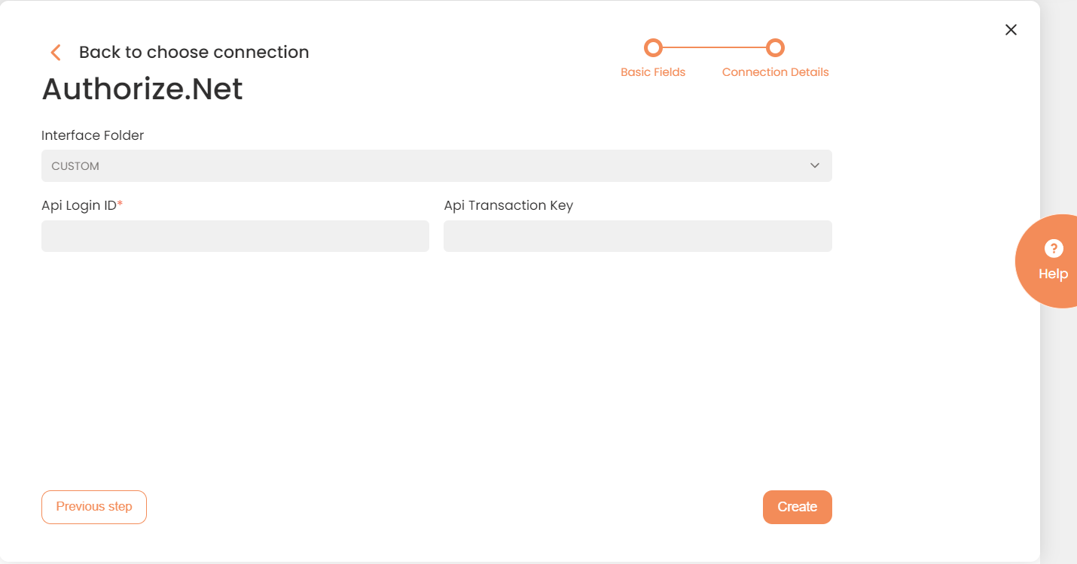Click the Api Transaction Key label
The width and height of the screenshot is (1077, 564).
[x=508, y=205]
